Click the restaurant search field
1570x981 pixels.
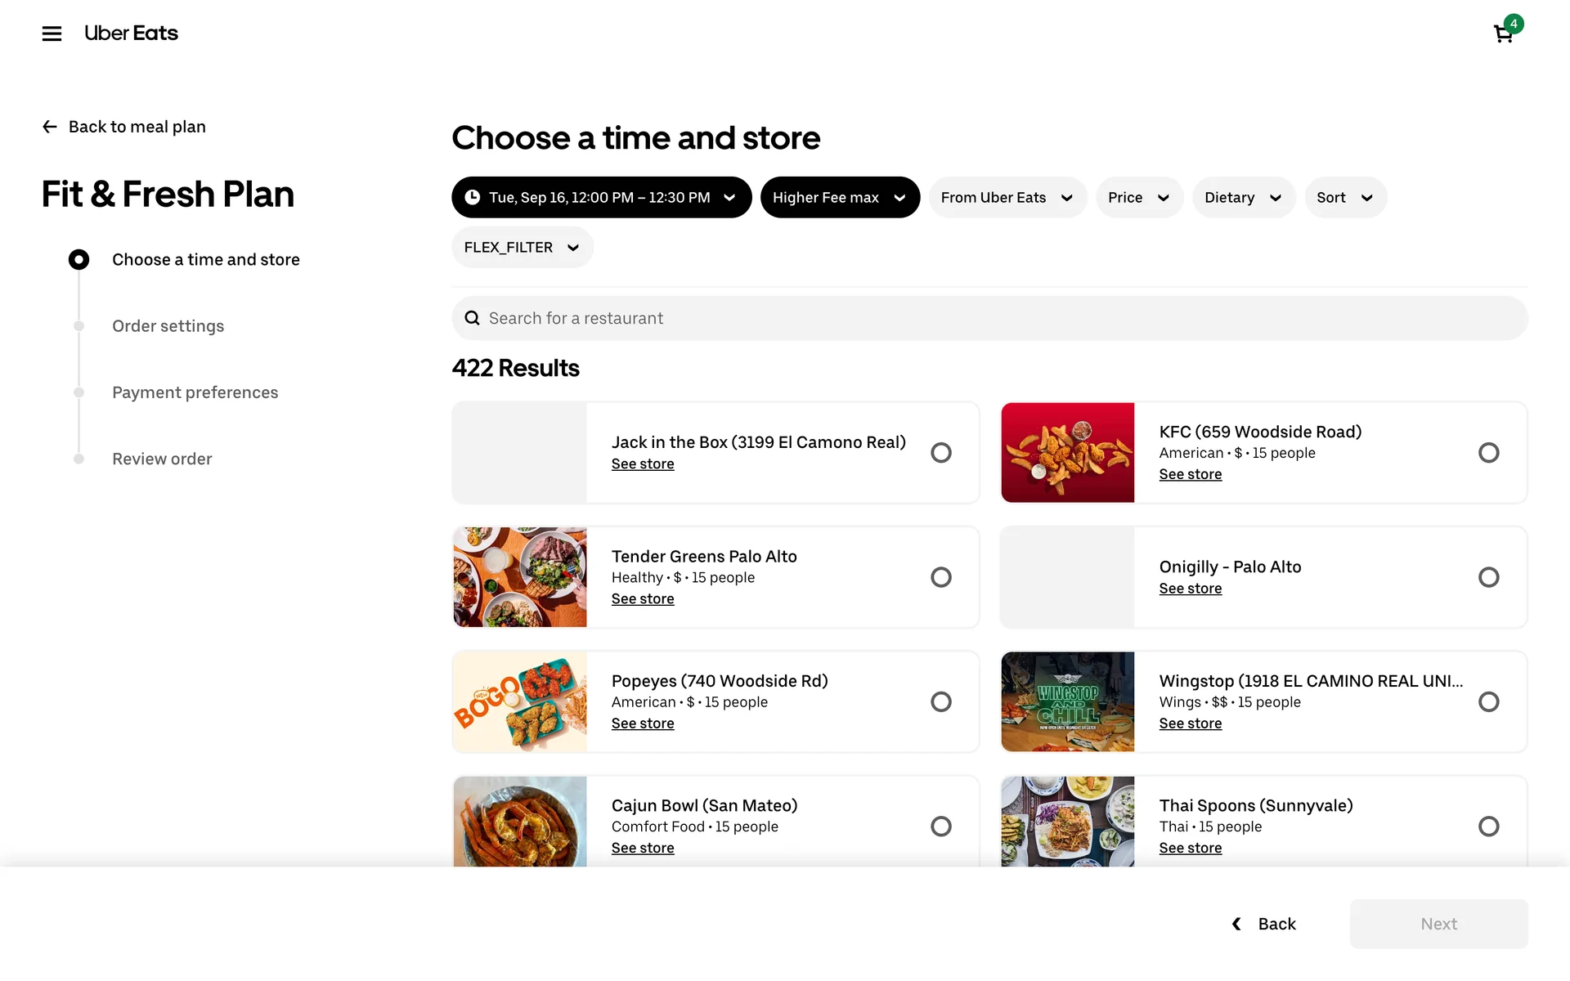(x=989, y=318)
